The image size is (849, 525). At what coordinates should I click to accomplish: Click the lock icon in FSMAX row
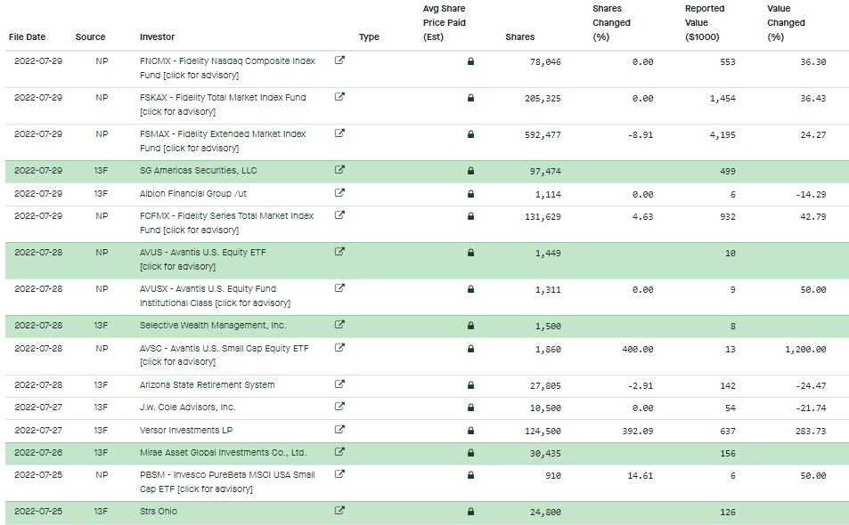point(470,134)
